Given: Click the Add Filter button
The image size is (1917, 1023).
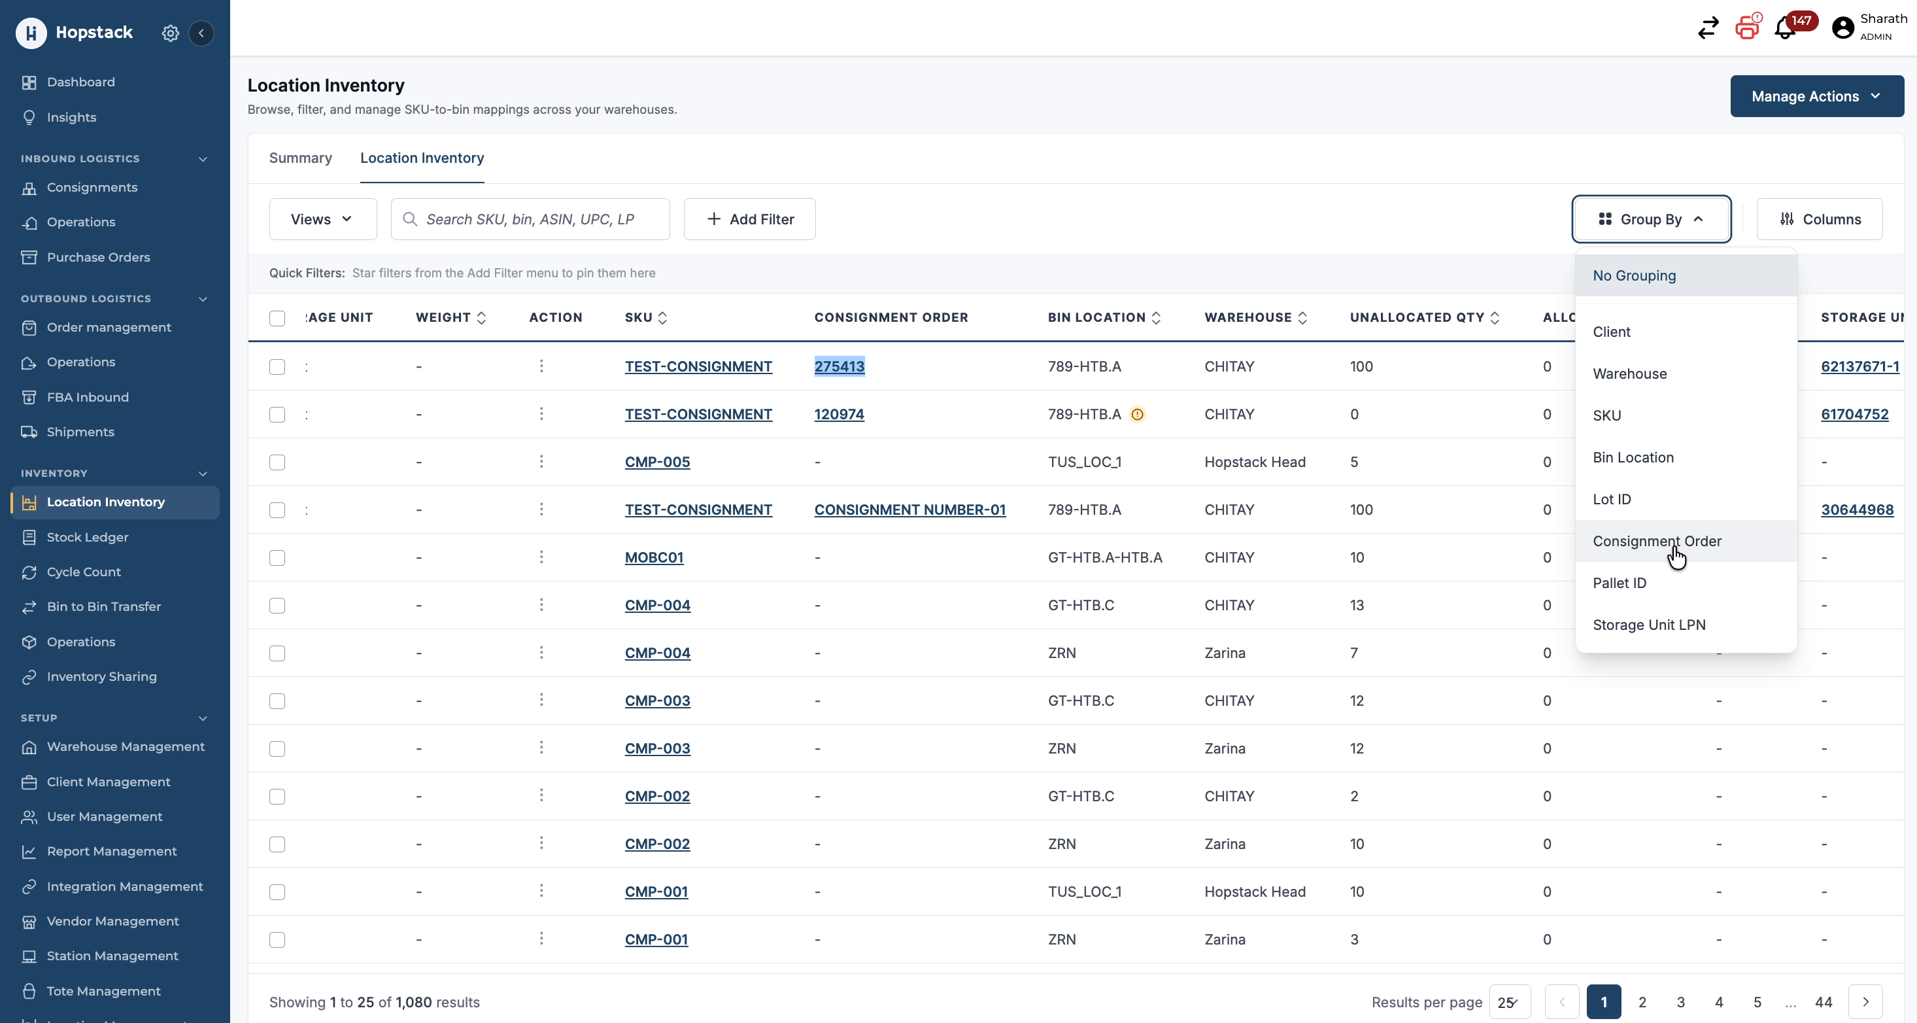Looking at the screenshot, I should [x=749, y=219].
